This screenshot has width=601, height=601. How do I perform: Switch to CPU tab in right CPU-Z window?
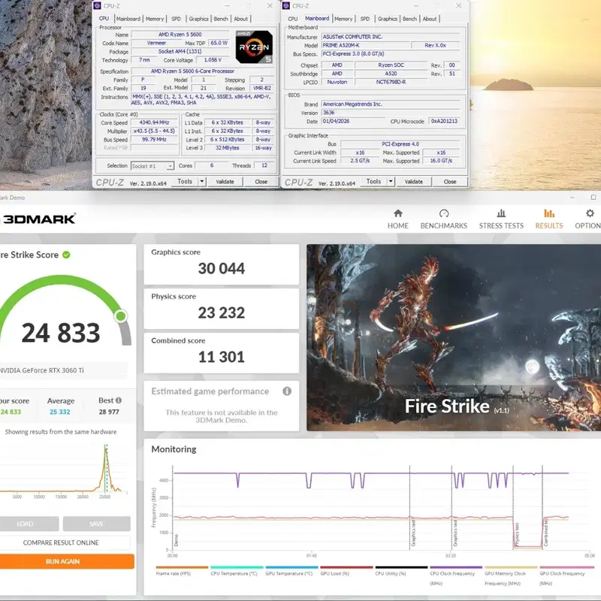[292, 19]
